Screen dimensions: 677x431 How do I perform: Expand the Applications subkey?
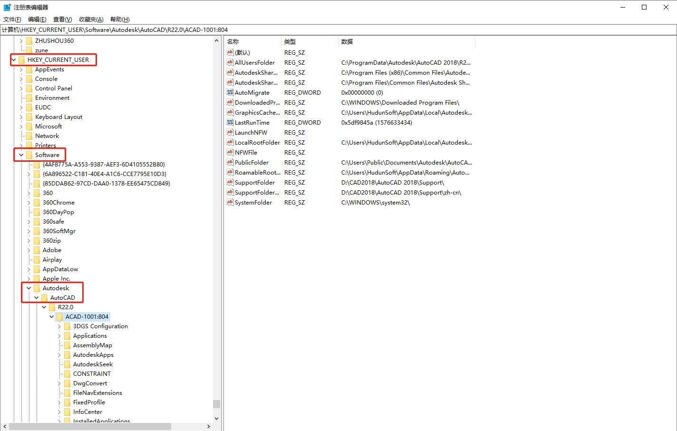(59, 335)
